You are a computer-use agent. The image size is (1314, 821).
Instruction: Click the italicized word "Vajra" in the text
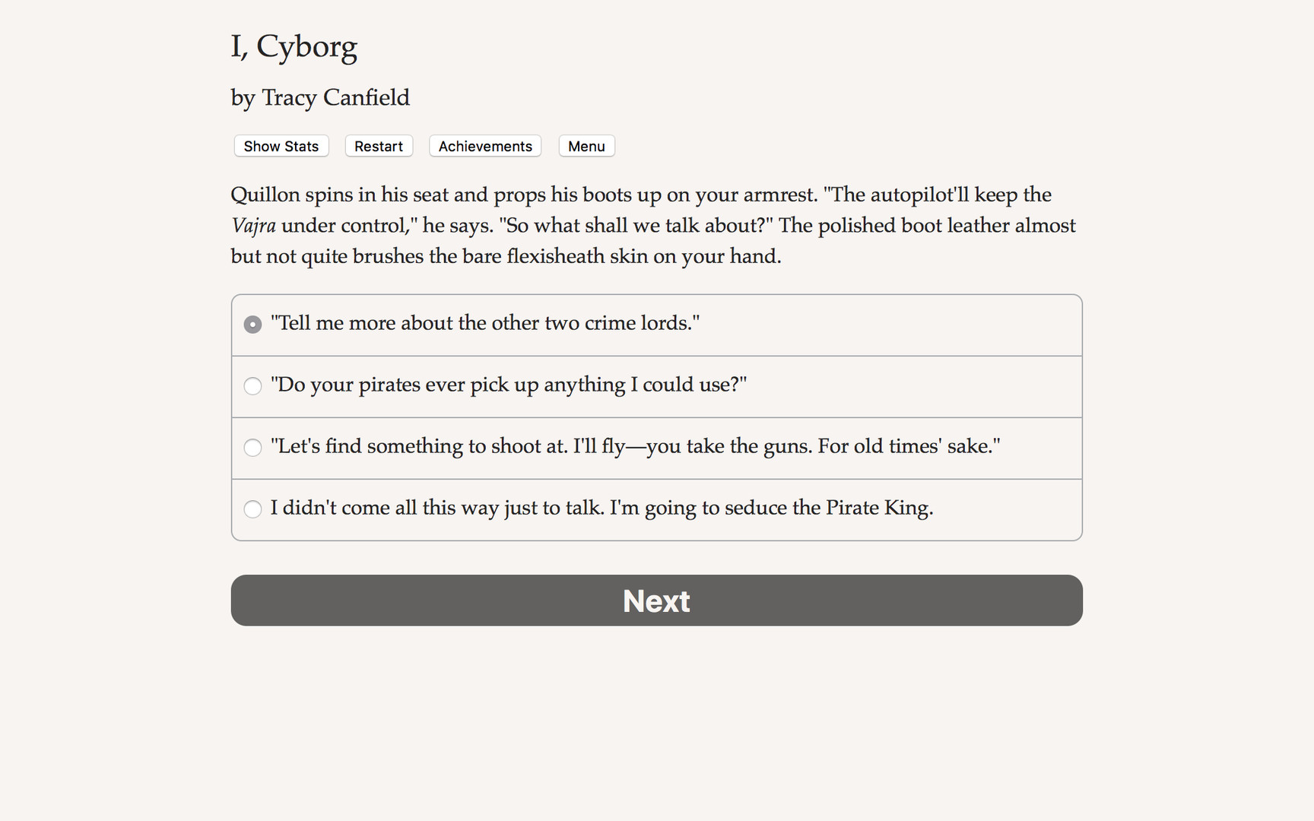pos(253,225)
